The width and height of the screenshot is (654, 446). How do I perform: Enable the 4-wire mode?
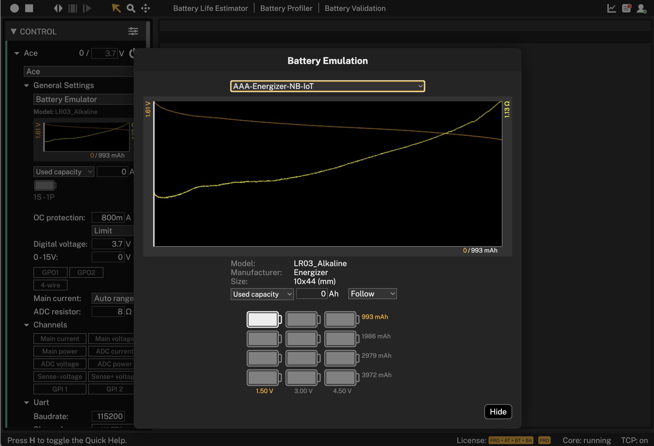[x=50, y=285]
